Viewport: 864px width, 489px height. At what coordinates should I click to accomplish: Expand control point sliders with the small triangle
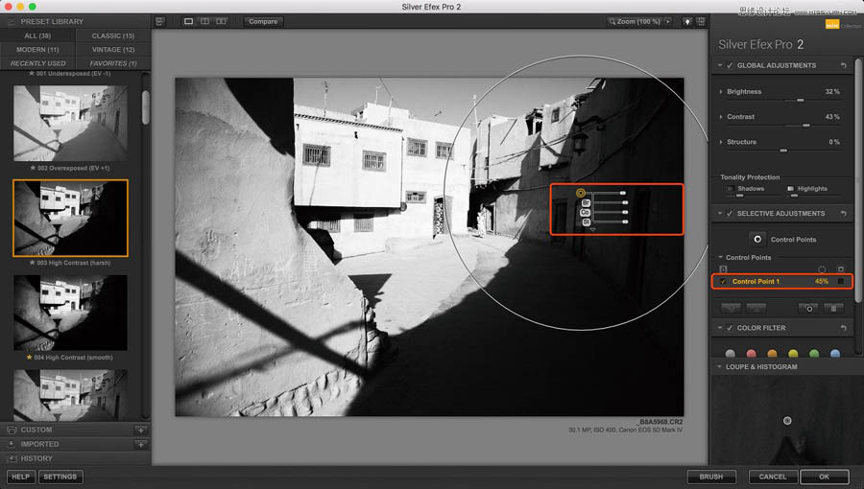[593, 229]
